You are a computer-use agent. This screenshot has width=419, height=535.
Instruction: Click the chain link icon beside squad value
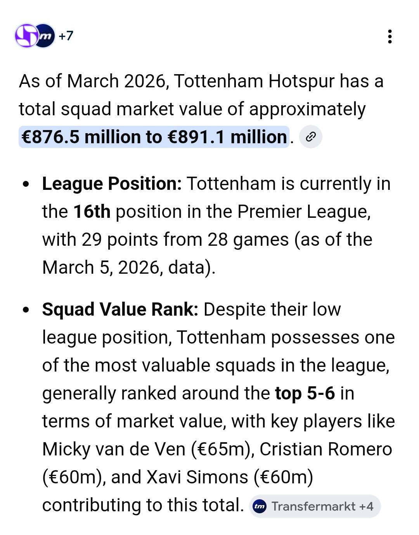[x=311, y=137]
